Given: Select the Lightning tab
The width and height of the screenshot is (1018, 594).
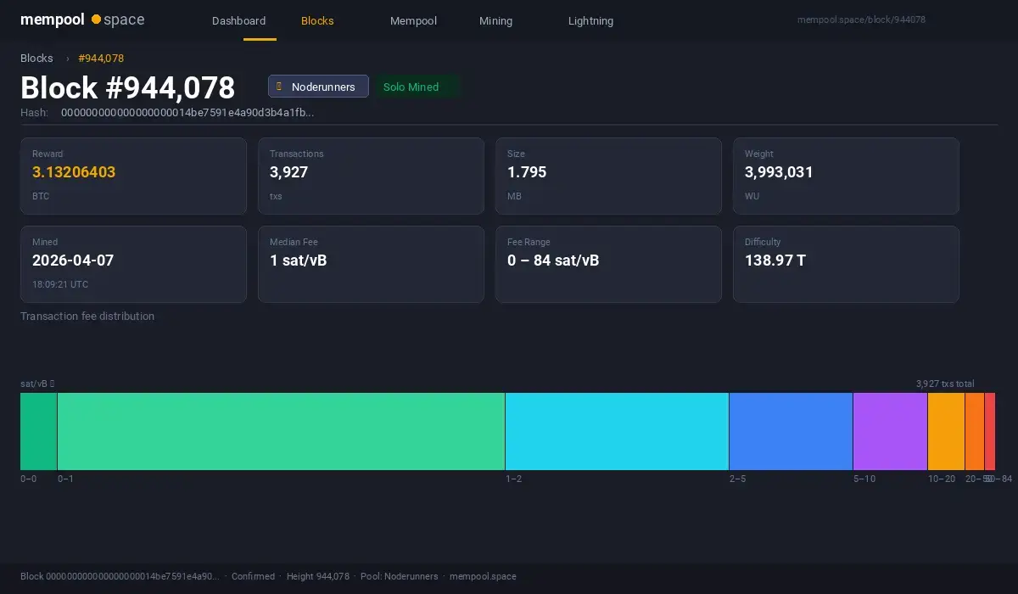Looking at the screenshot, I should pos(590,20).
